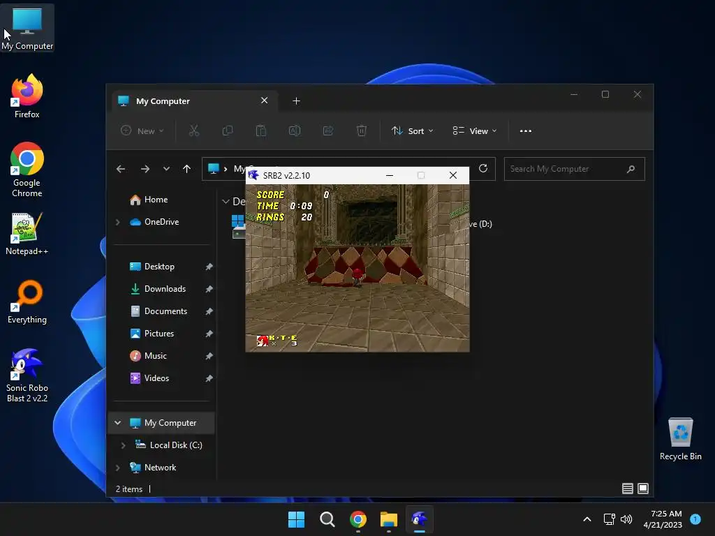The height and width of the screenshot is (536, 715).
Task: Click the Cut scissors icon in Explorer toolbar
Action: coord(194,131)
